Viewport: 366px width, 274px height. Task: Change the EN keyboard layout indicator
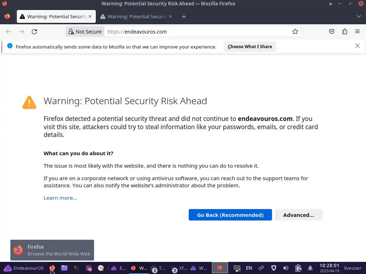[x=249, y=268]
